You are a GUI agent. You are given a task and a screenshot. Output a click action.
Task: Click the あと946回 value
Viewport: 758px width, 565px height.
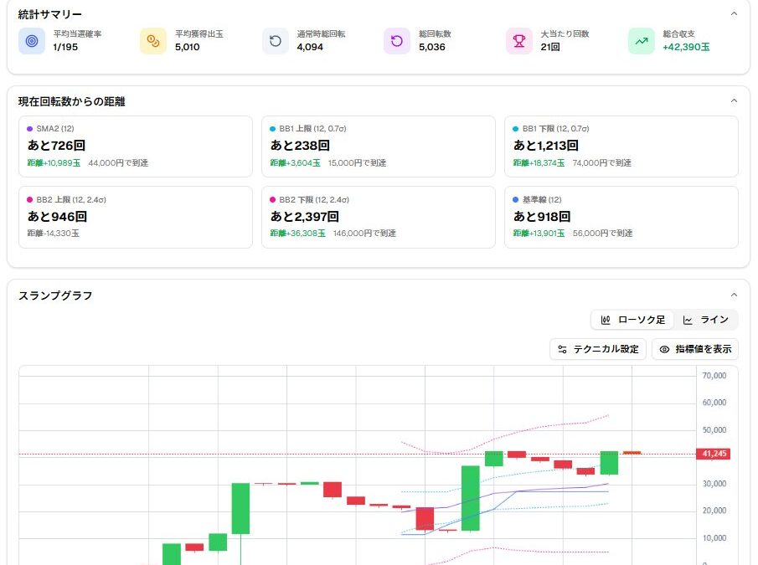(57, 216)
